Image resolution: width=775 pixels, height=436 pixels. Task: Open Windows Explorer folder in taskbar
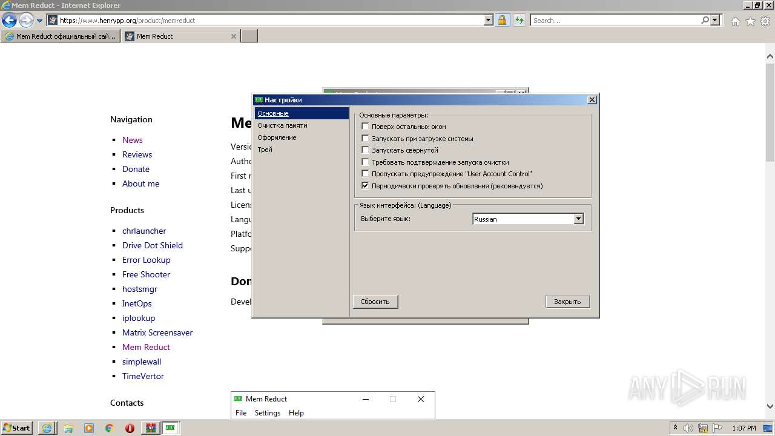coord(68,428)
